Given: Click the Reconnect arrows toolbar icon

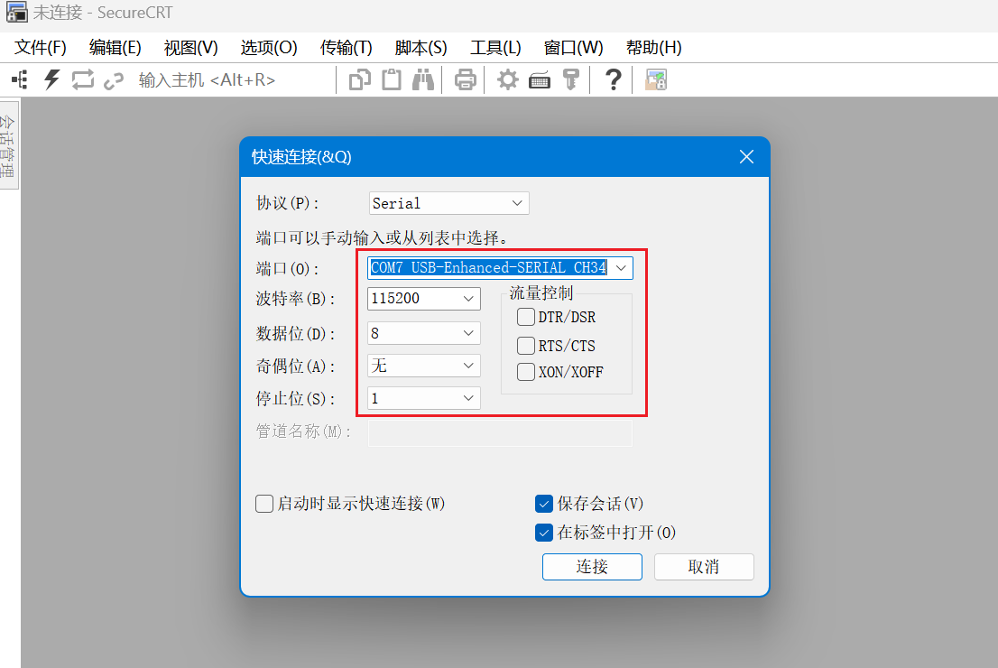Looking at the screenshot, I should (83, 80).
